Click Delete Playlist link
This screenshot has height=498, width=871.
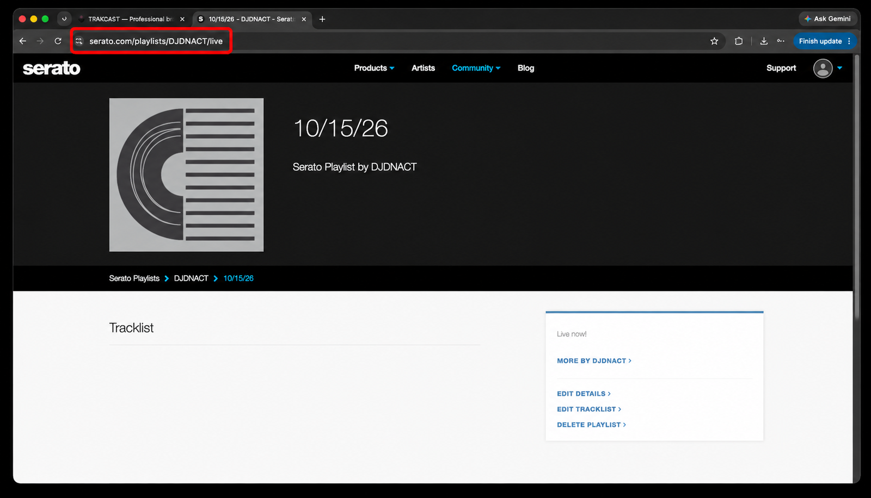[x=591, y=425]
